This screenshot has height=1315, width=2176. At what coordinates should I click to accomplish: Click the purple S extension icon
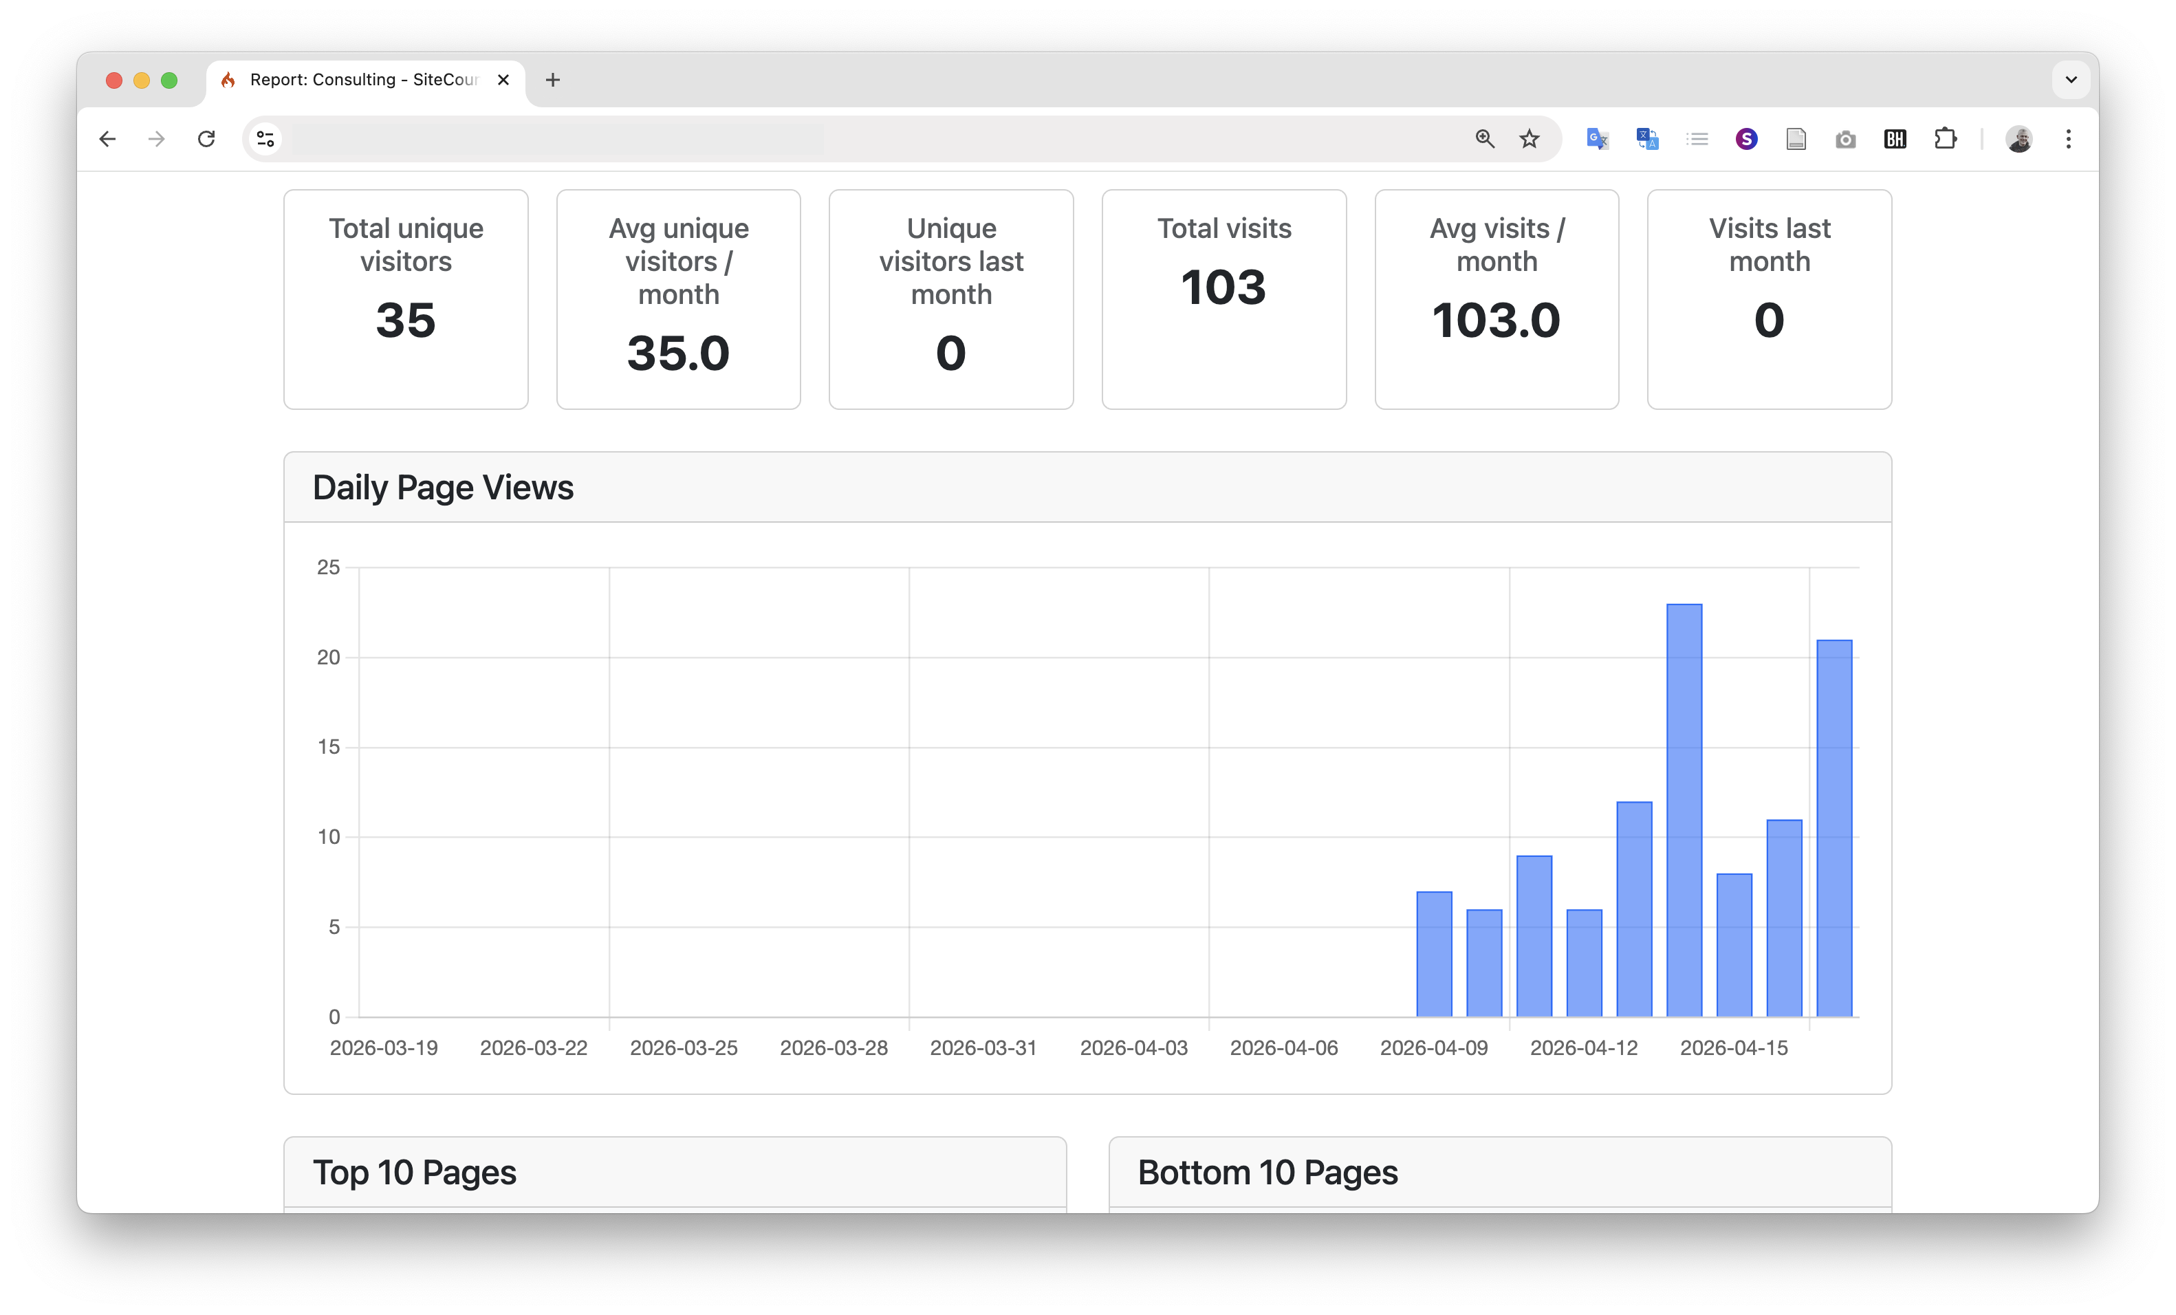(x=1746, y=139)
